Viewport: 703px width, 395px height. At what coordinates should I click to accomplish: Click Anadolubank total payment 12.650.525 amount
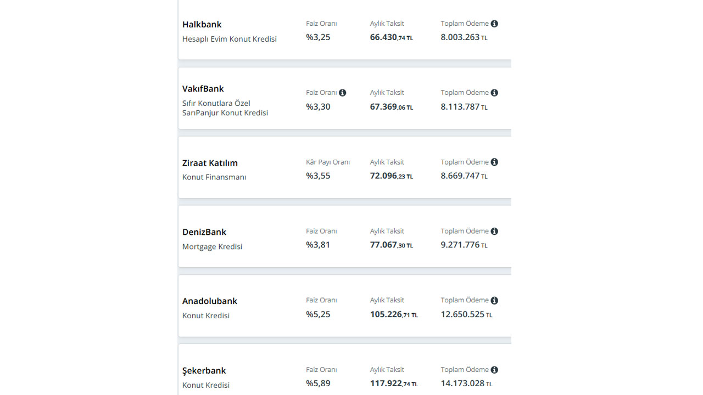466,314
